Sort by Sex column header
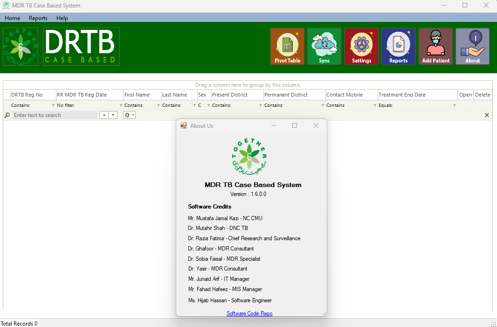This screenshot has height=327, width=497. (204, 95)
